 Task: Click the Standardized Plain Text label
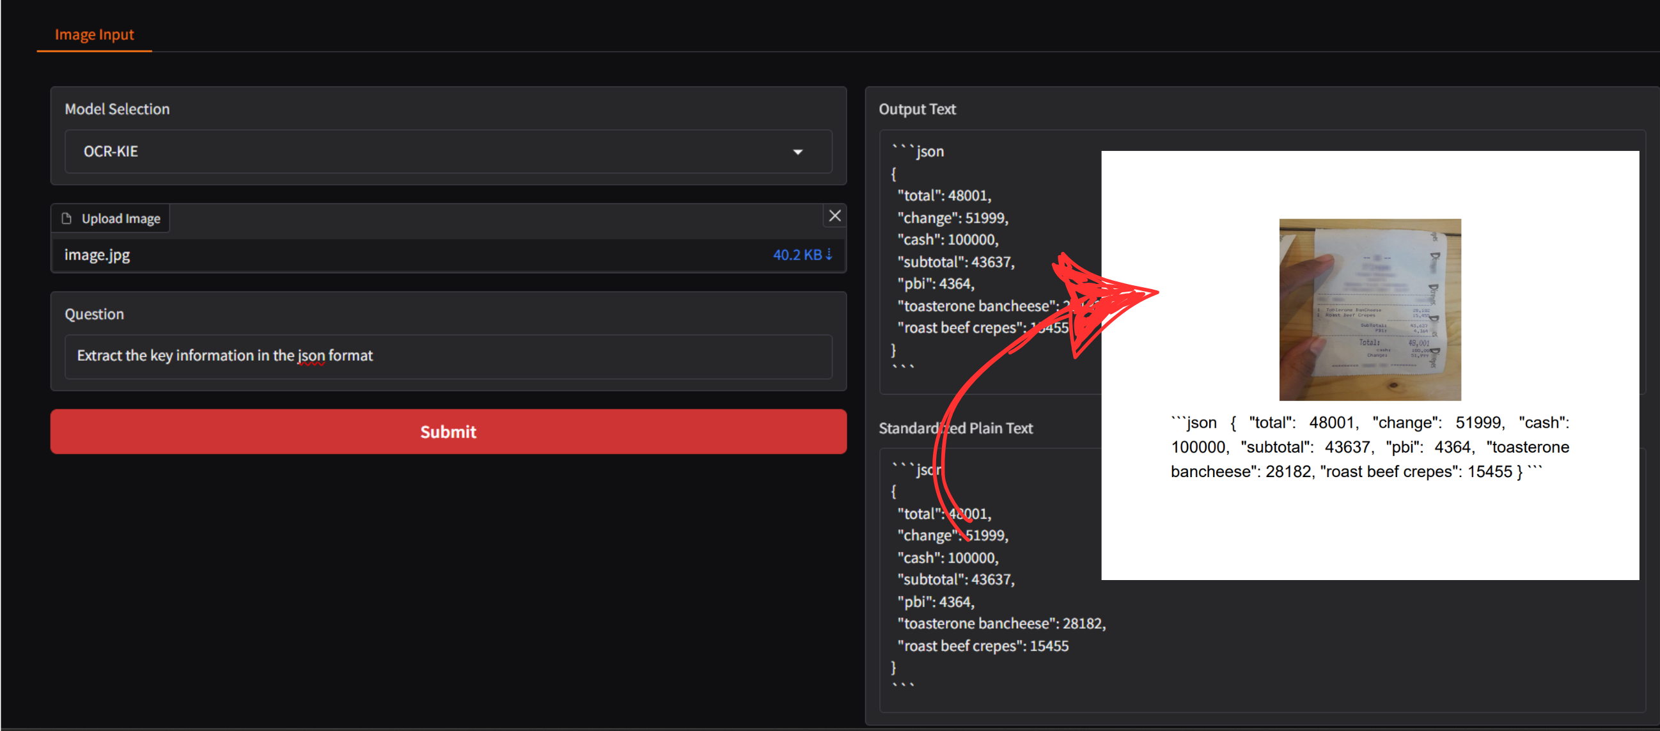coord(956,428)
